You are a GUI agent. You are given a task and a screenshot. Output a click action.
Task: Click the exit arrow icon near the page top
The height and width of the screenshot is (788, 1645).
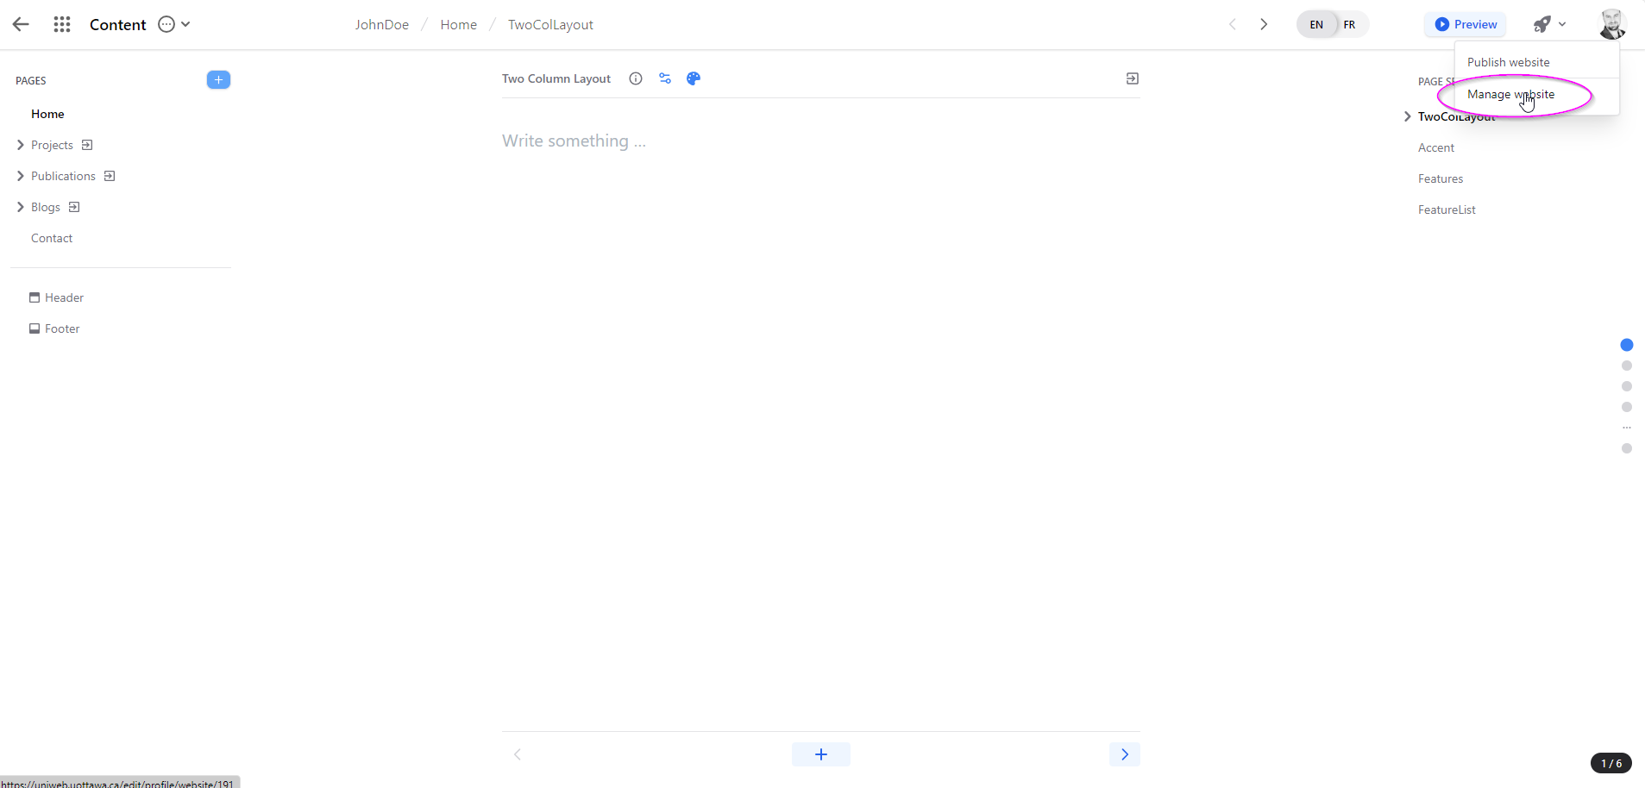[x=1132, y=78]
